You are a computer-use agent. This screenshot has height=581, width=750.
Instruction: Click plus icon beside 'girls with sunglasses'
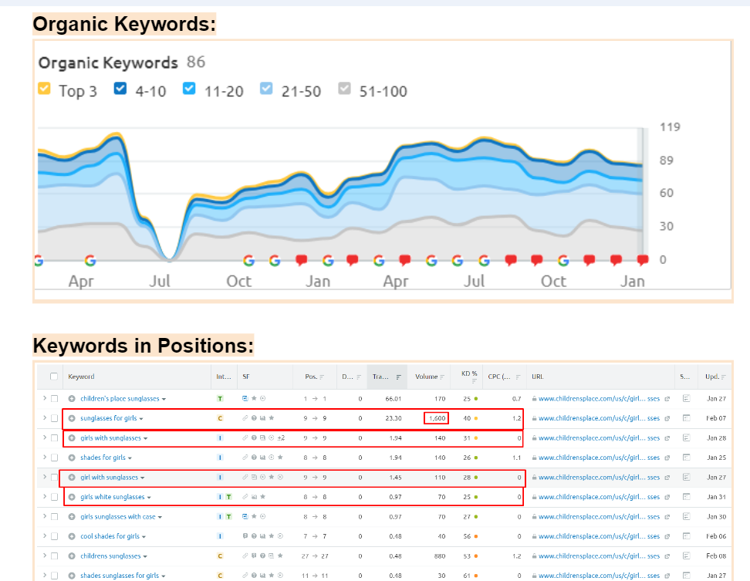(72, 438)
